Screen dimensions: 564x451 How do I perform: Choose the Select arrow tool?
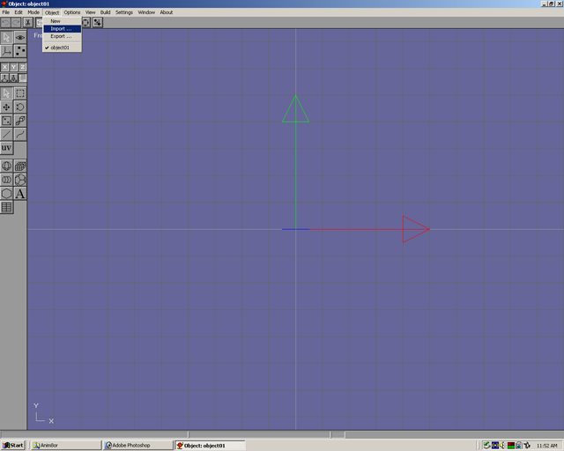click(x=6, y=93)
